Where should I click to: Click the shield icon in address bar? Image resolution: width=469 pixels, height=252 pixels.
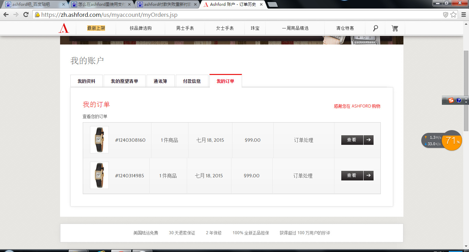click(446, 14)
